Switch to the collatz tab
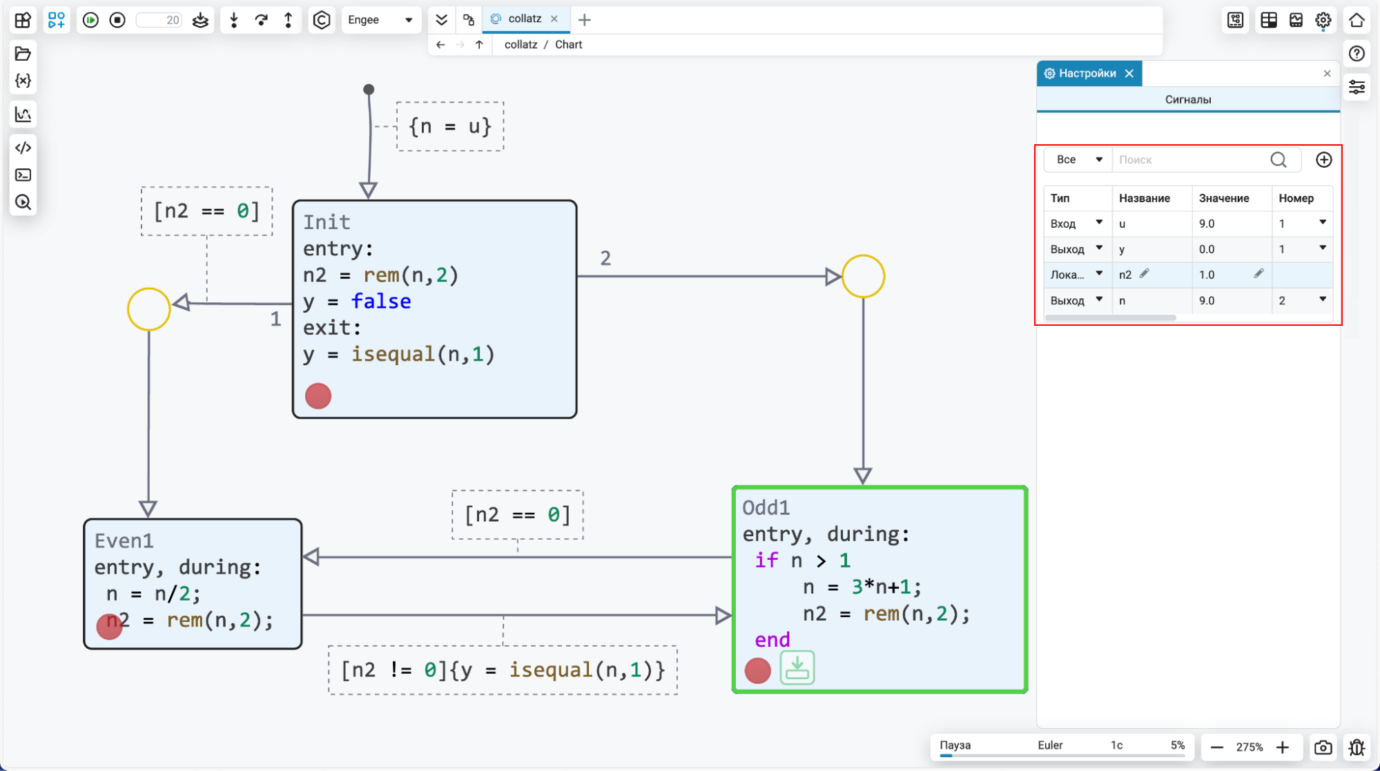Screen dimensions: 1380x771 tap(524, 19)
